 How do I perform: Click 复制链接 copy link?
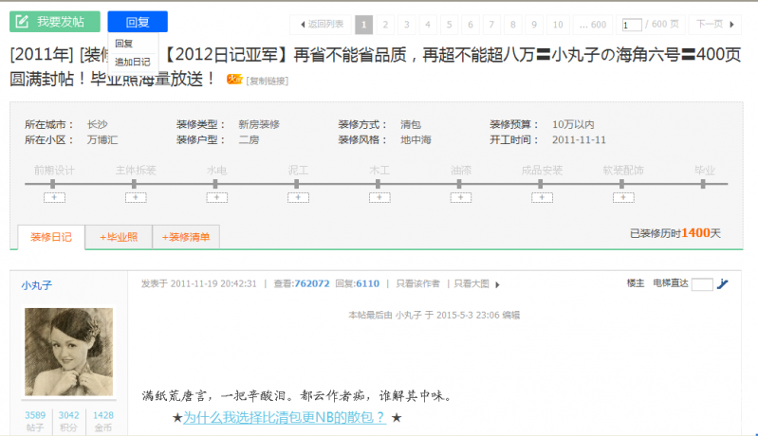tap(267, 81)
